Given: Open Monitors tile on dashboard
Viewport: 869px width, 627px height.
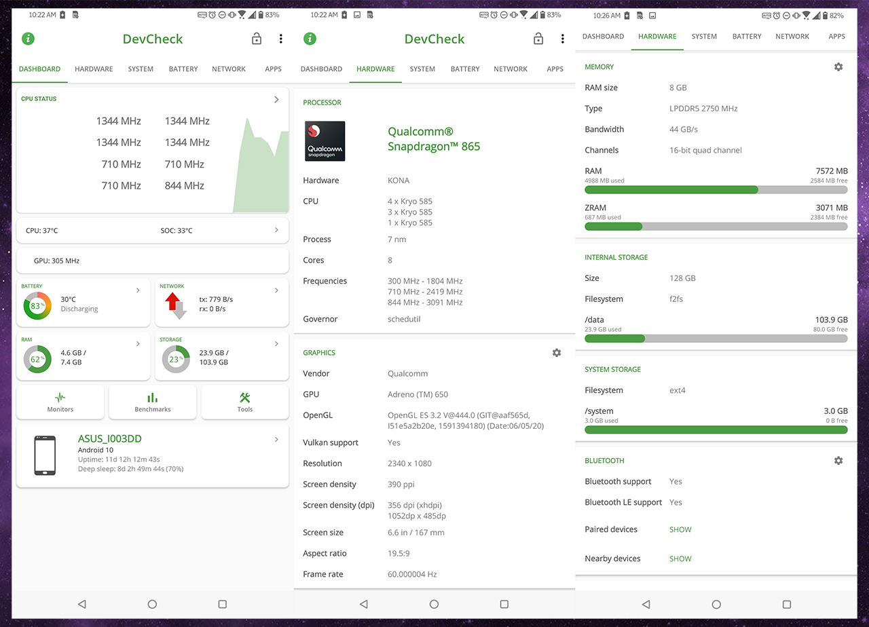Looking at the screenshot, I should tap(60, 402).
